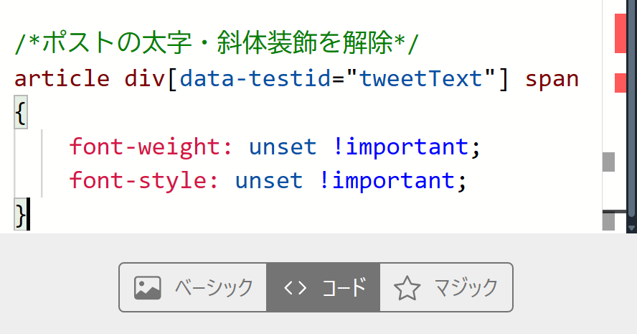
Task: Click the vertical scrollbar thumb
Action: coord(631,108)
